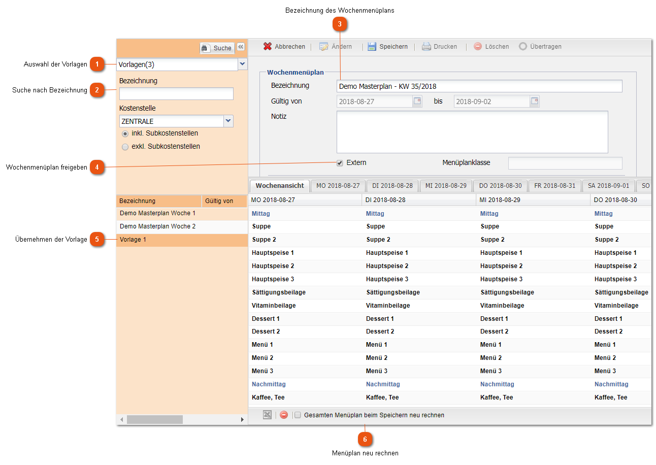656x465 pixels.
Task: Click the Speichern button label
Action: (x=393, y=46)
